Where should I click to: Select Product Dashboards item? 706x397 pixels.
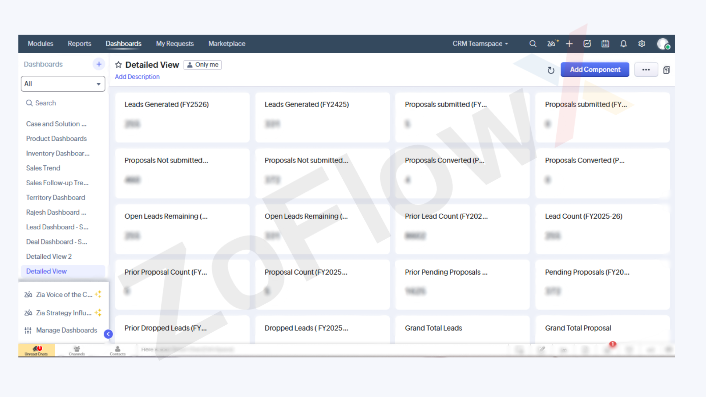[x=56, y=139]
